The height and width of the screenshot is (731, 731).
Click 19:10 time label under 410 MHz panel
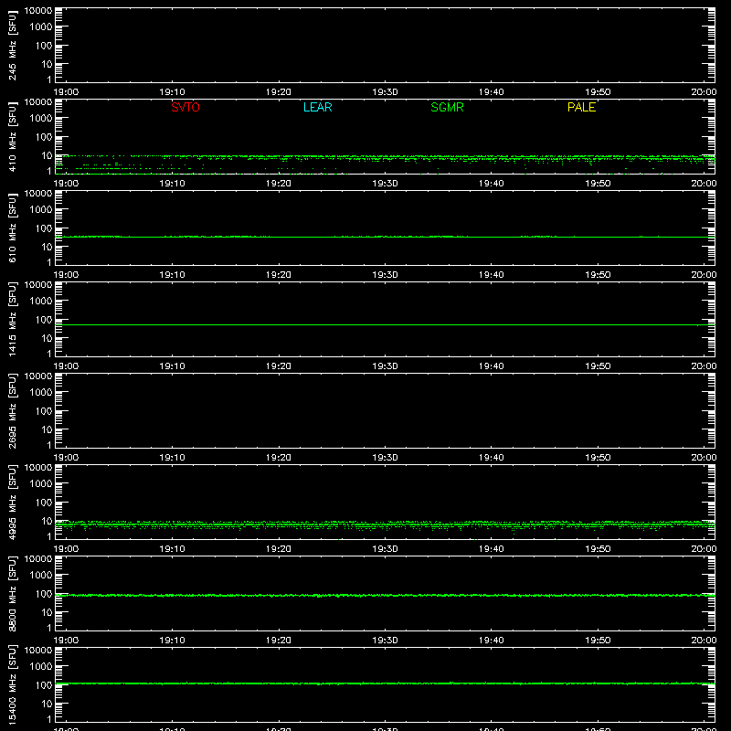click(173, 184)
